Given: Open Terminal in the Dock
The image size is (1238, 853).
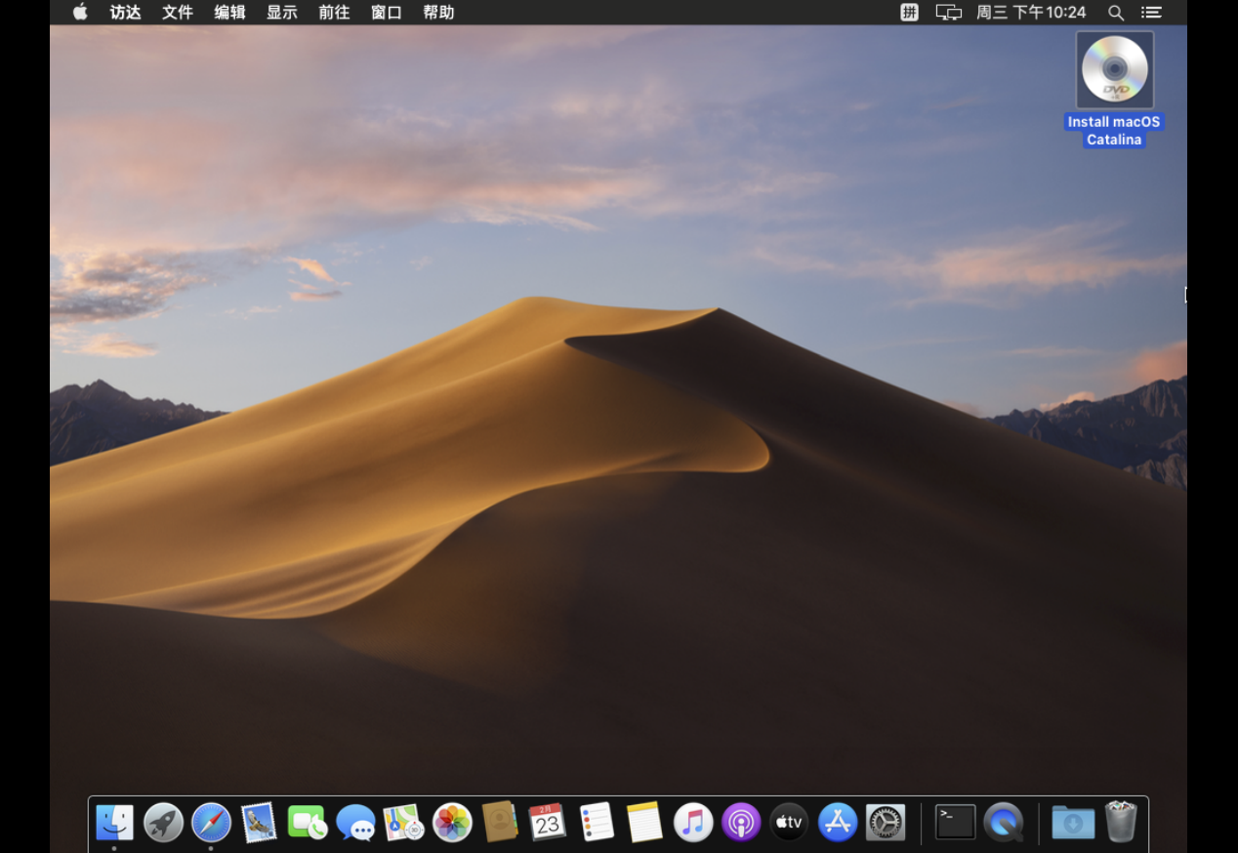Looking at the screenshot, I should [x=955, y=822].
